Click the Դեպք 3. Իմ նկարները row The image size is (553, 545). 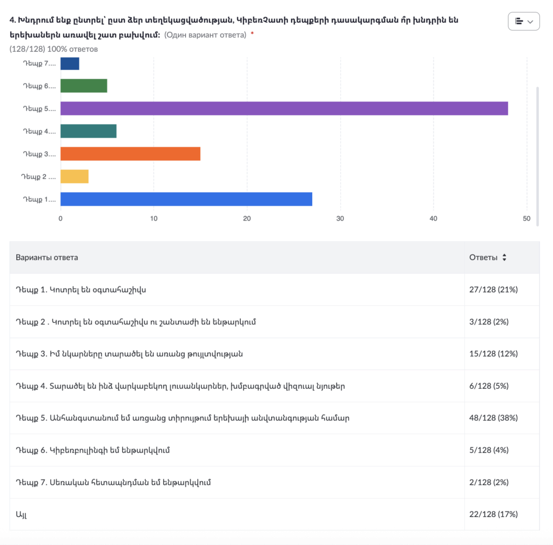129,354
